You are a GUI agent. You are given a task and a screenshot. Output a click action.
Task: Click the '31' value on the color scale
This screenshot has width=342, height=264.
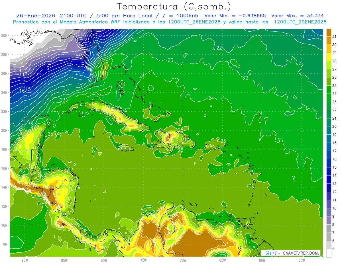pyautogui.click(x=335, y=36)
